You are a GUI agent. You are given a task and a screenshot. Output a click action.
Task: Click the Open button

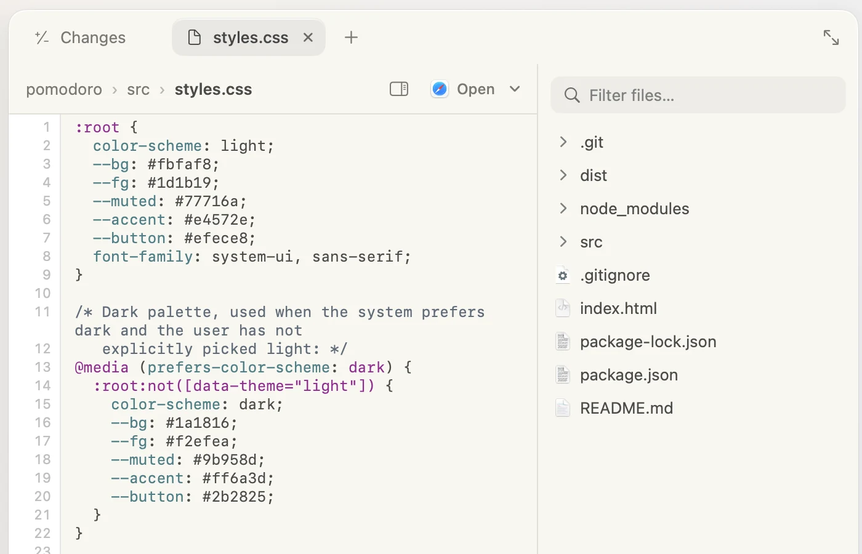point(475,89)
